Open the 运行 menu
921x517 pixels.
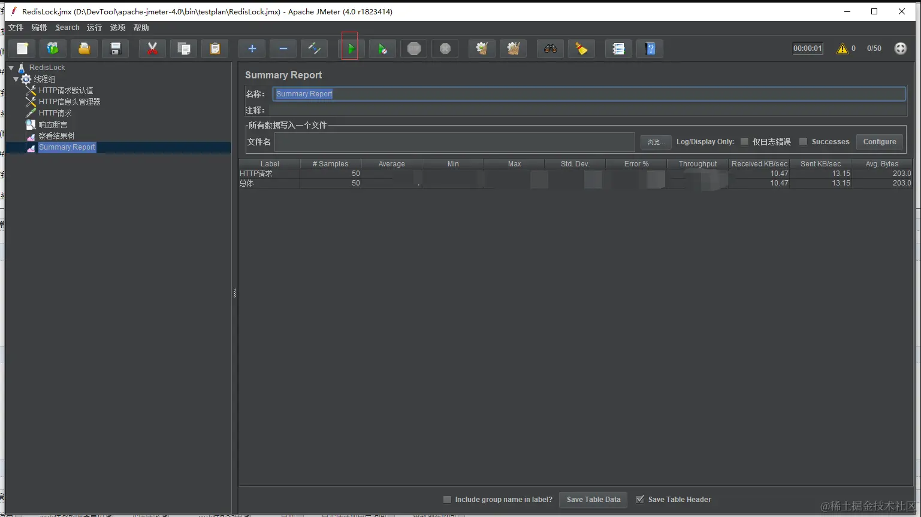click(x=94, y=28)
